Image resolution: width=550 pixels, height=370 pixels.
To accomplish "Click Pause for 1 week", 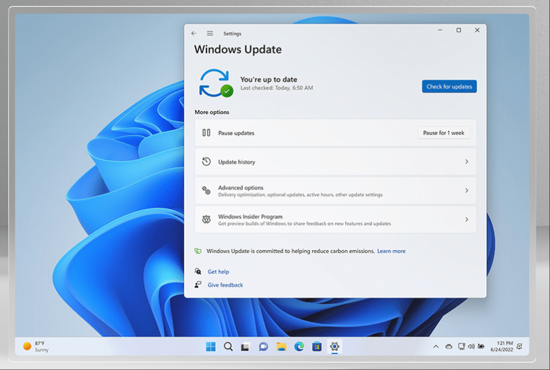I will point(444,133).
